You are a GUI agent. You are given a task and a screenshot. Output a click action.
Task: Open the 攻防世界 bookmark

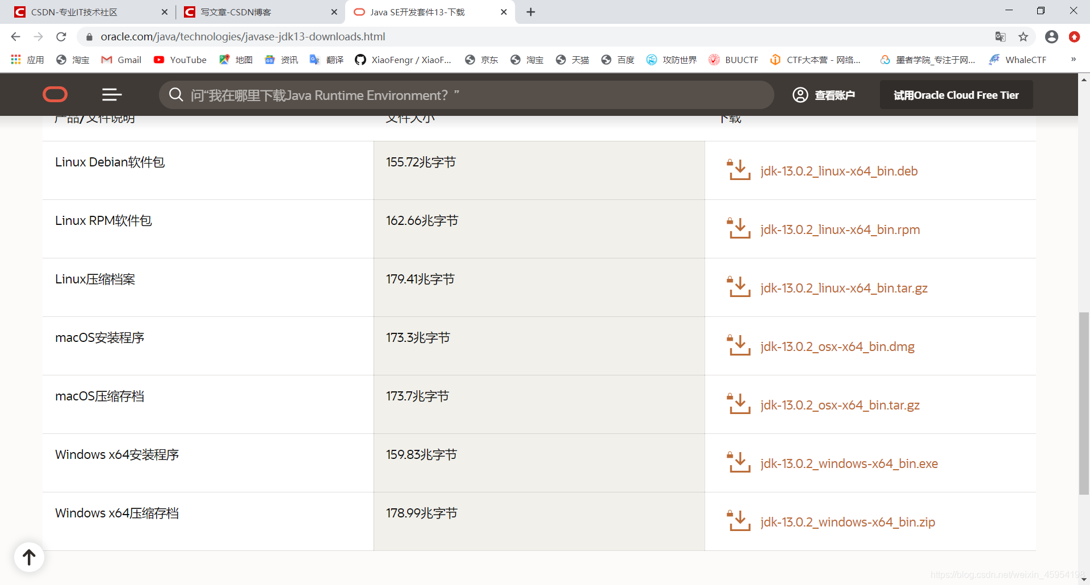pyautogui.click(x=672, y=60)
